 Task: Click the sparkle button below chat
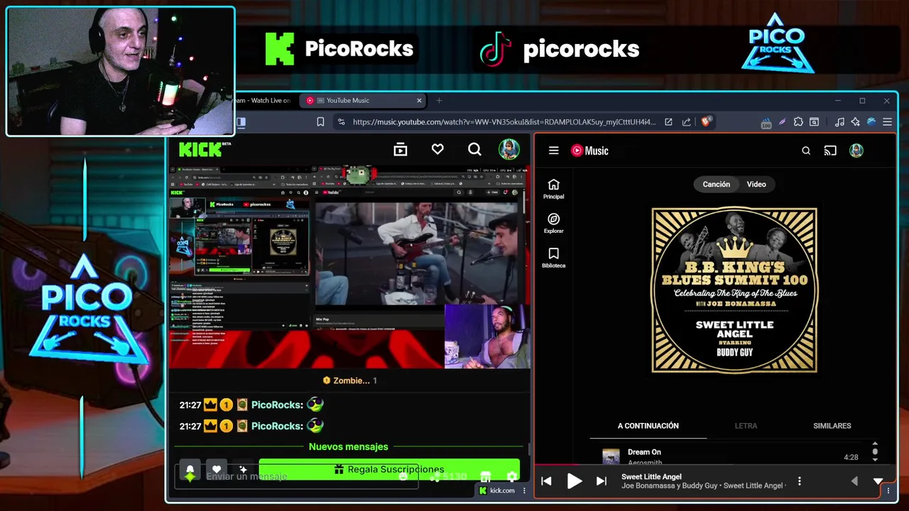pos(243,469)
